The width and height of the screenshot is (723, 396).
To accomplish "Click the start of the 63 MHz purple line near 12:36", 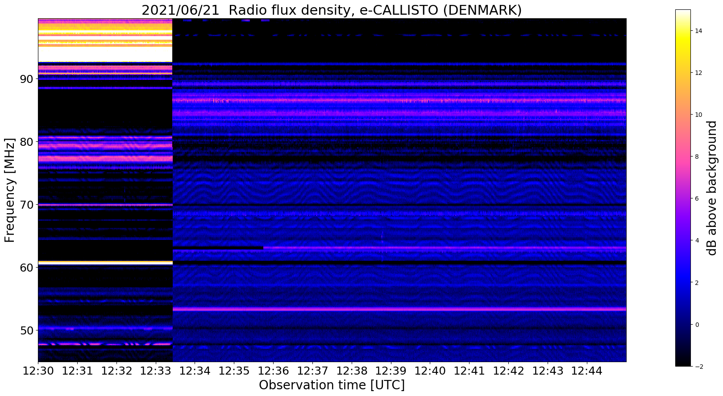I will (264, 247).
